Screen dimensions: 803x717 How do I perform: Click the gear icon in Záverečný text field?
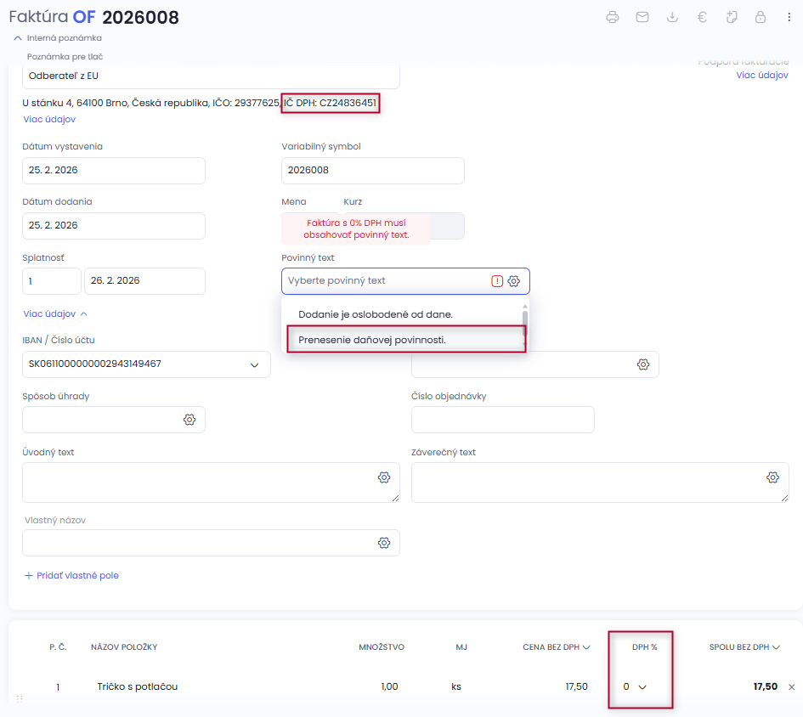[x=772, y=477]
